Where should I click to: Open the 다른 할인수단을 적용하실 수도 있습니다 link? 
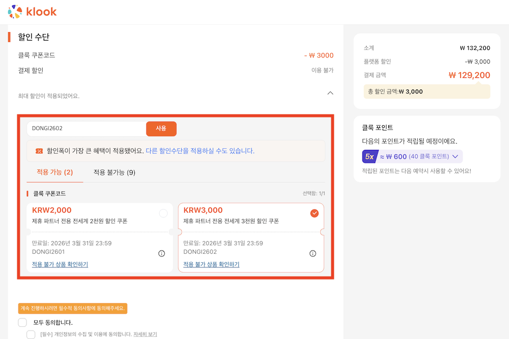(x=200, y=151)
